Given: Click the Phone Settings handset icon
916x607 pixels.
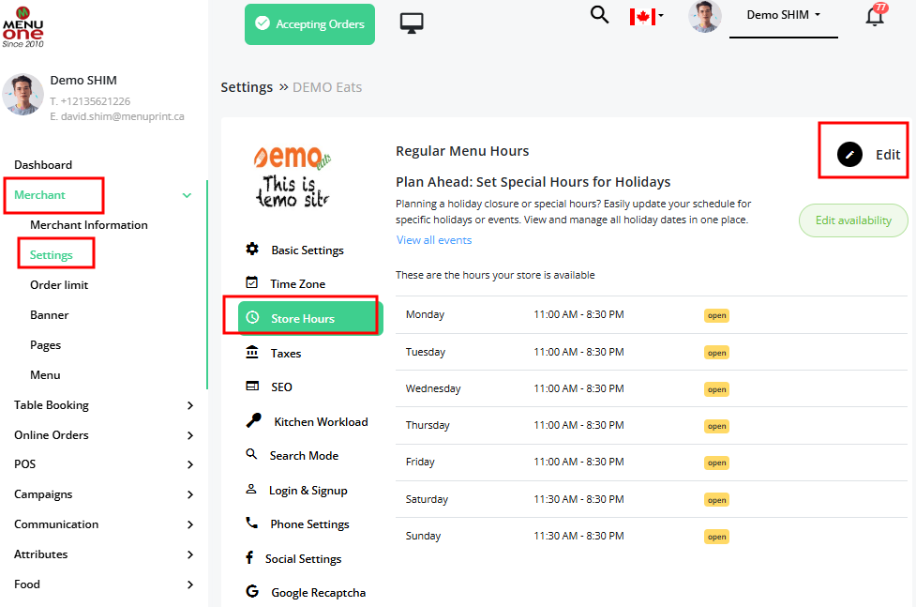Looking at the screenshot, I should point(251,524).
